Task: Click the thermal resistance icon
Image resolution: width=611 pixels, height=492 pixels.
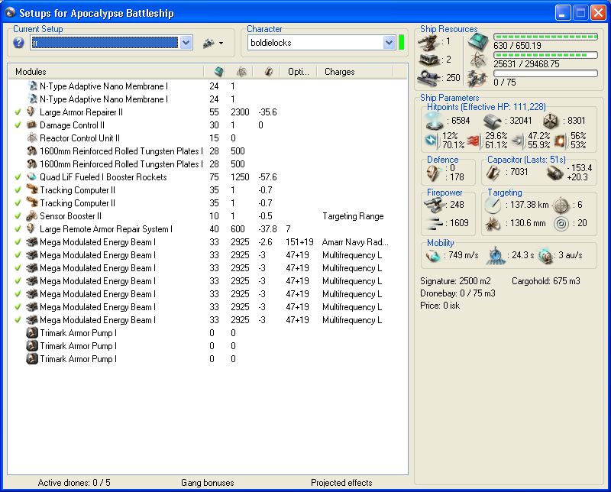Action: pos(473,141)
